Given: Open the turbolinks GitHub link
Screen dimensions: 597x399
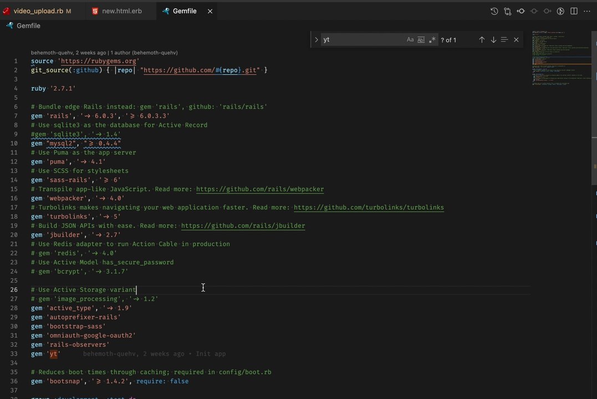Looking at the screenshot, I should pyautogui.click(x=369, y=207).
